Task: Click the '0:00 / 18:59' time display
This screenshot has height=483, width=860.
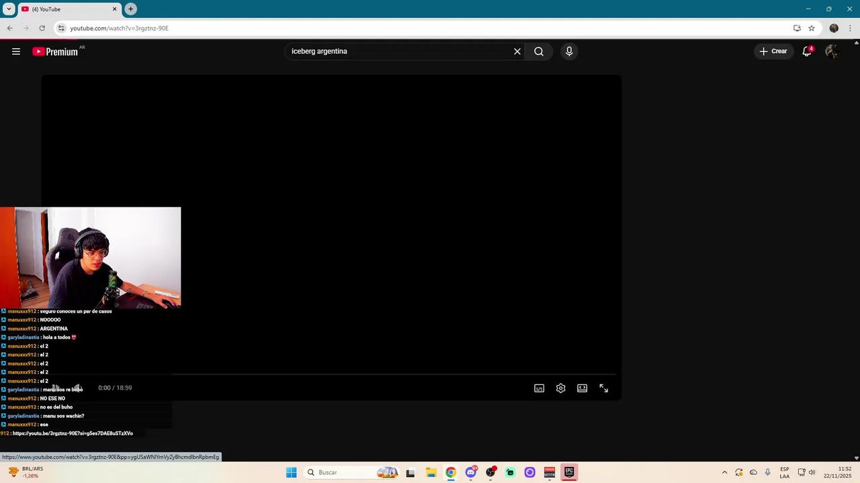Action: click(x=115, y=388)
